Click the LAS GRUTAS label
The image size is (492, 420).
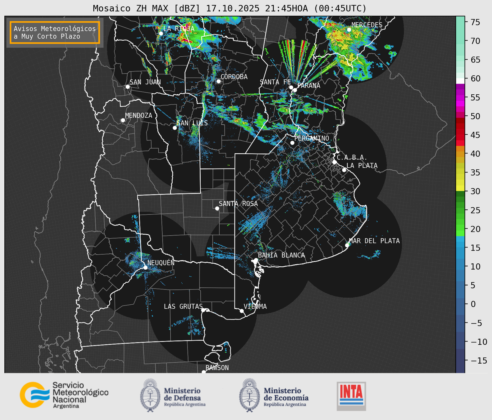click(x=183, y=306)
